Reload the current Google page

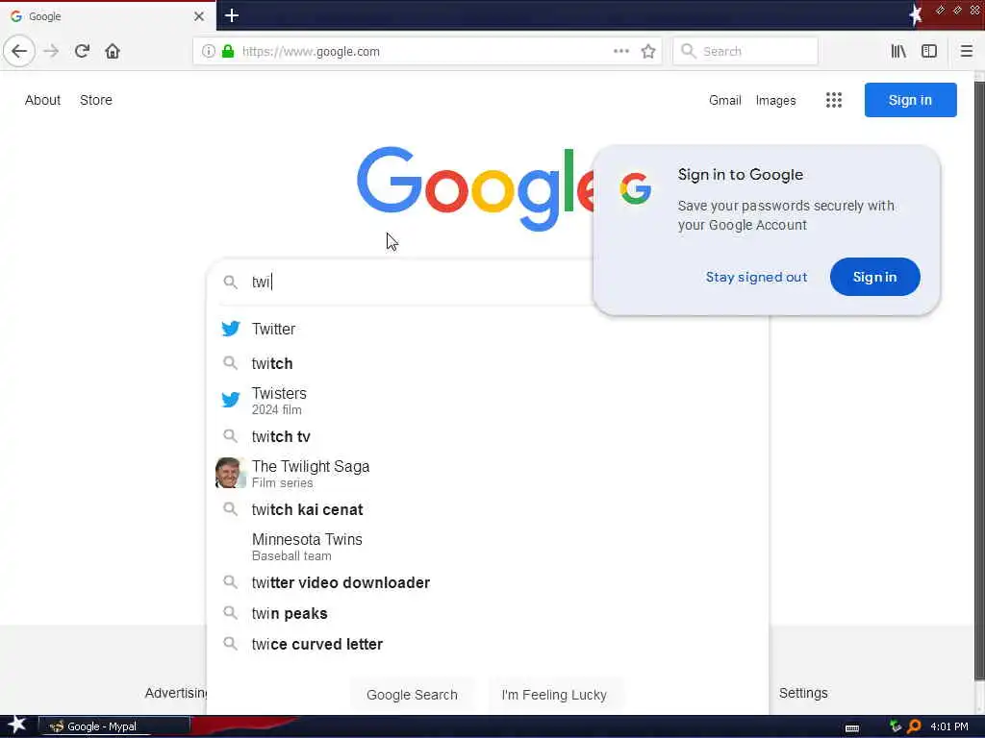click(x=82, y=51)
